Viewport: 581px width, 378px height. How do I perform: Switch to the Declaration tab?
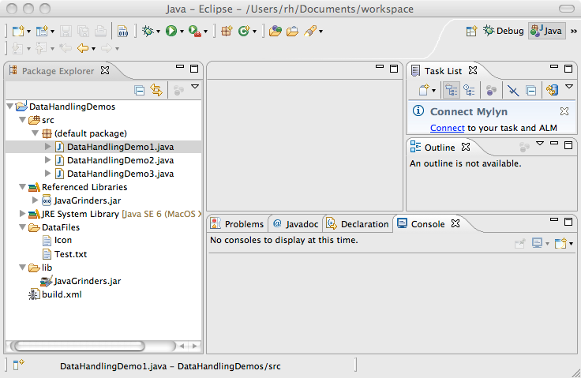tap(358, 224)
